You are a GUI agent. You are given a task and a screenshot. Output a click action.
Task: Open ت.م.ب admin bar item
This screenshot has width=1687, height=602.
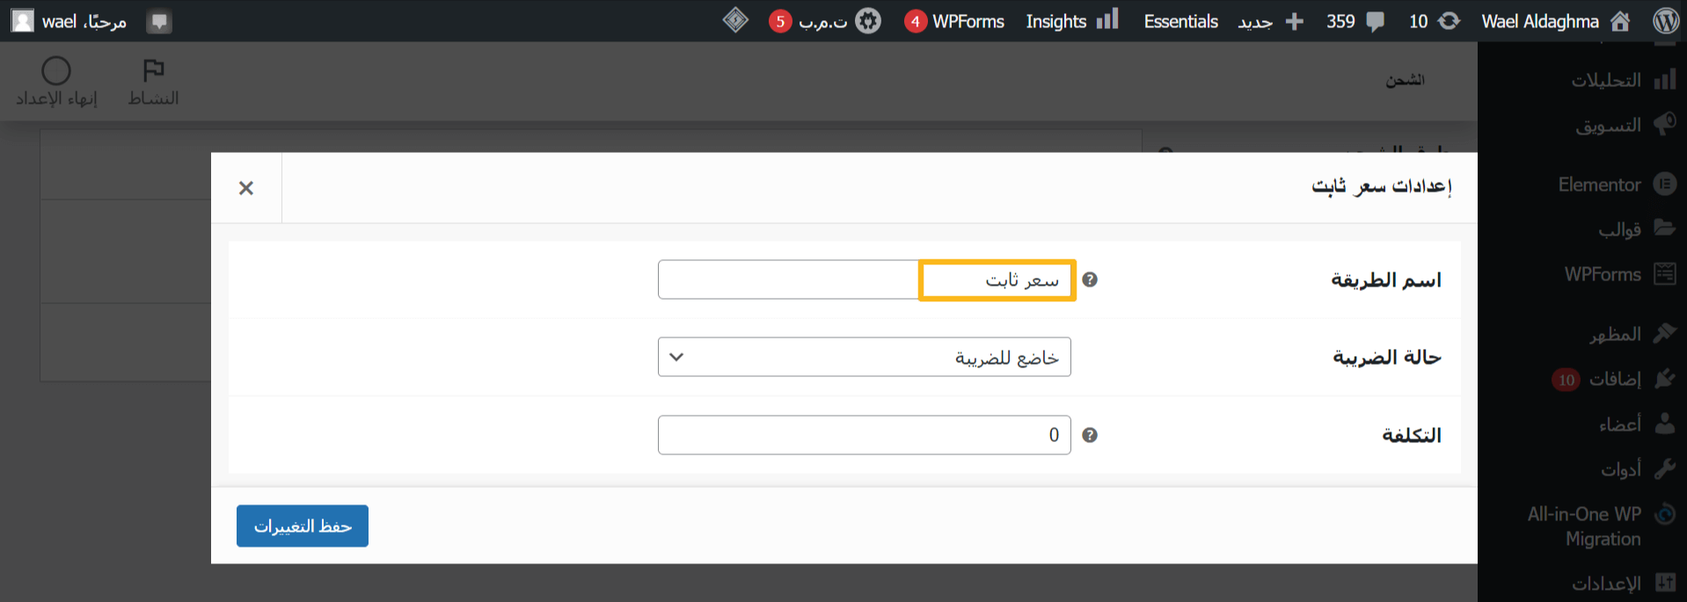point(823,21)
